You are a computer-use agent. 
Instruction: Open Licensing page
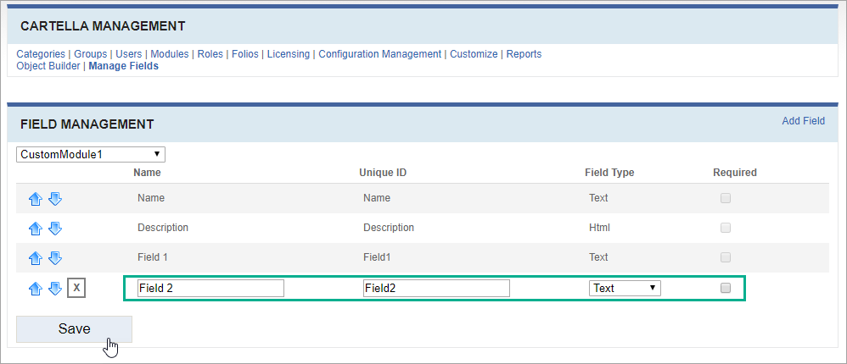289,54
